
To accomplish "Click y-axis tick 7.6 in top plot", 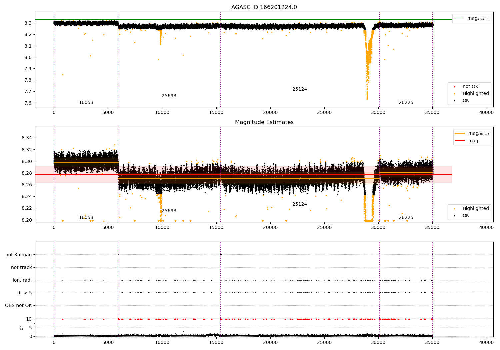I will pyautogui.click(x=28, y=103).
